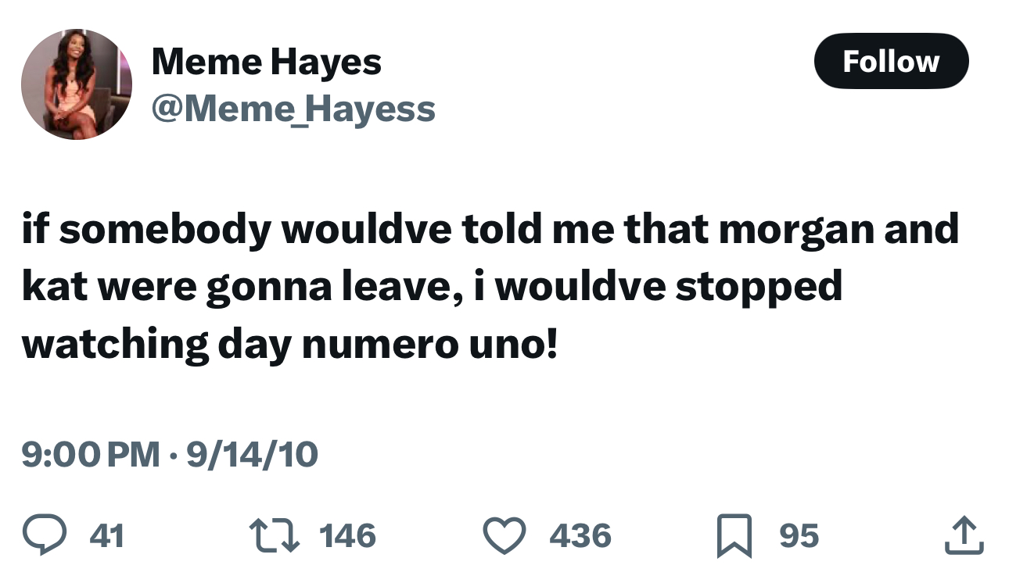Click the word 'stopped' in the tweet
This screenshot has height=583, width=1009.
(758, 288)
